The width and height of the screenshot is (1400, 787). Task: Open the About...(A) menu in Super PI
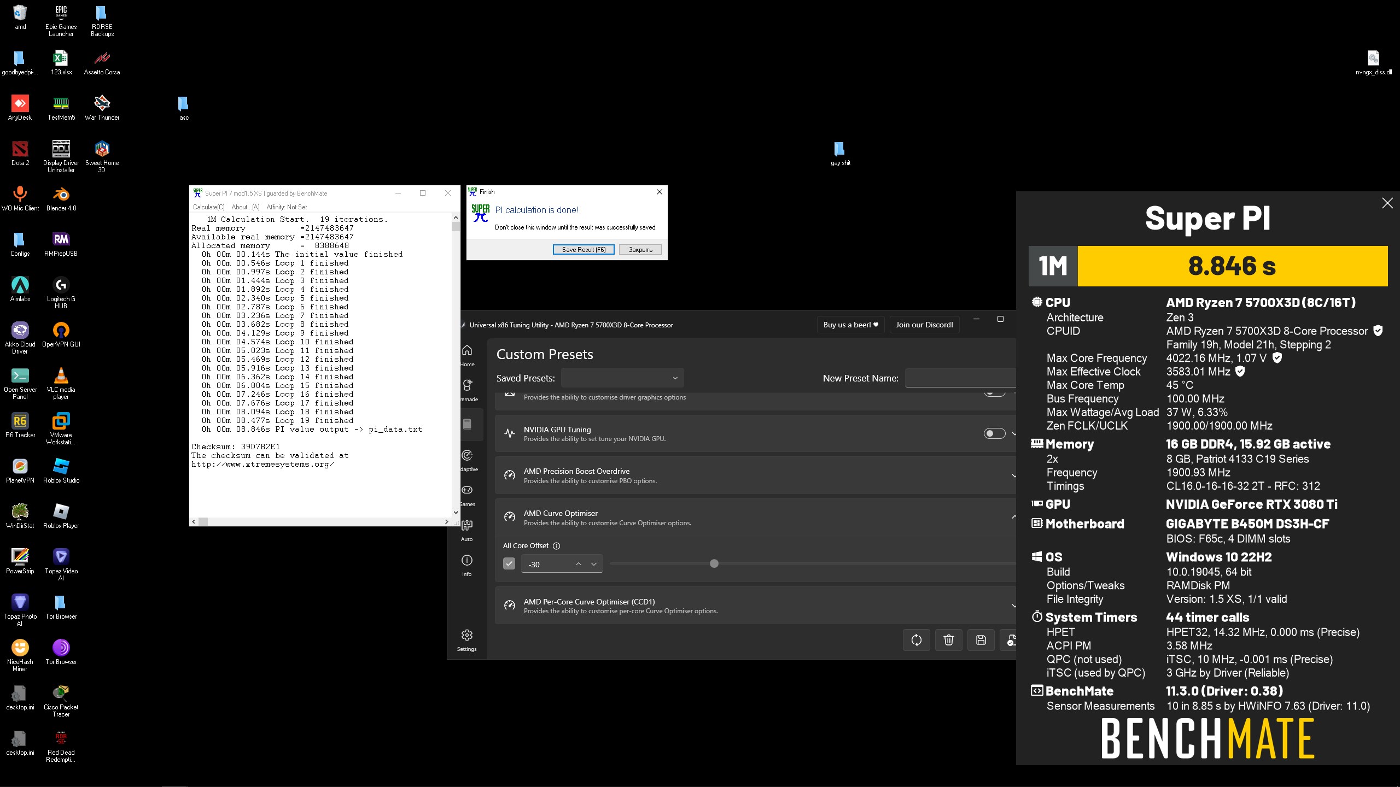pyautogui.click(x=246, y=207)
